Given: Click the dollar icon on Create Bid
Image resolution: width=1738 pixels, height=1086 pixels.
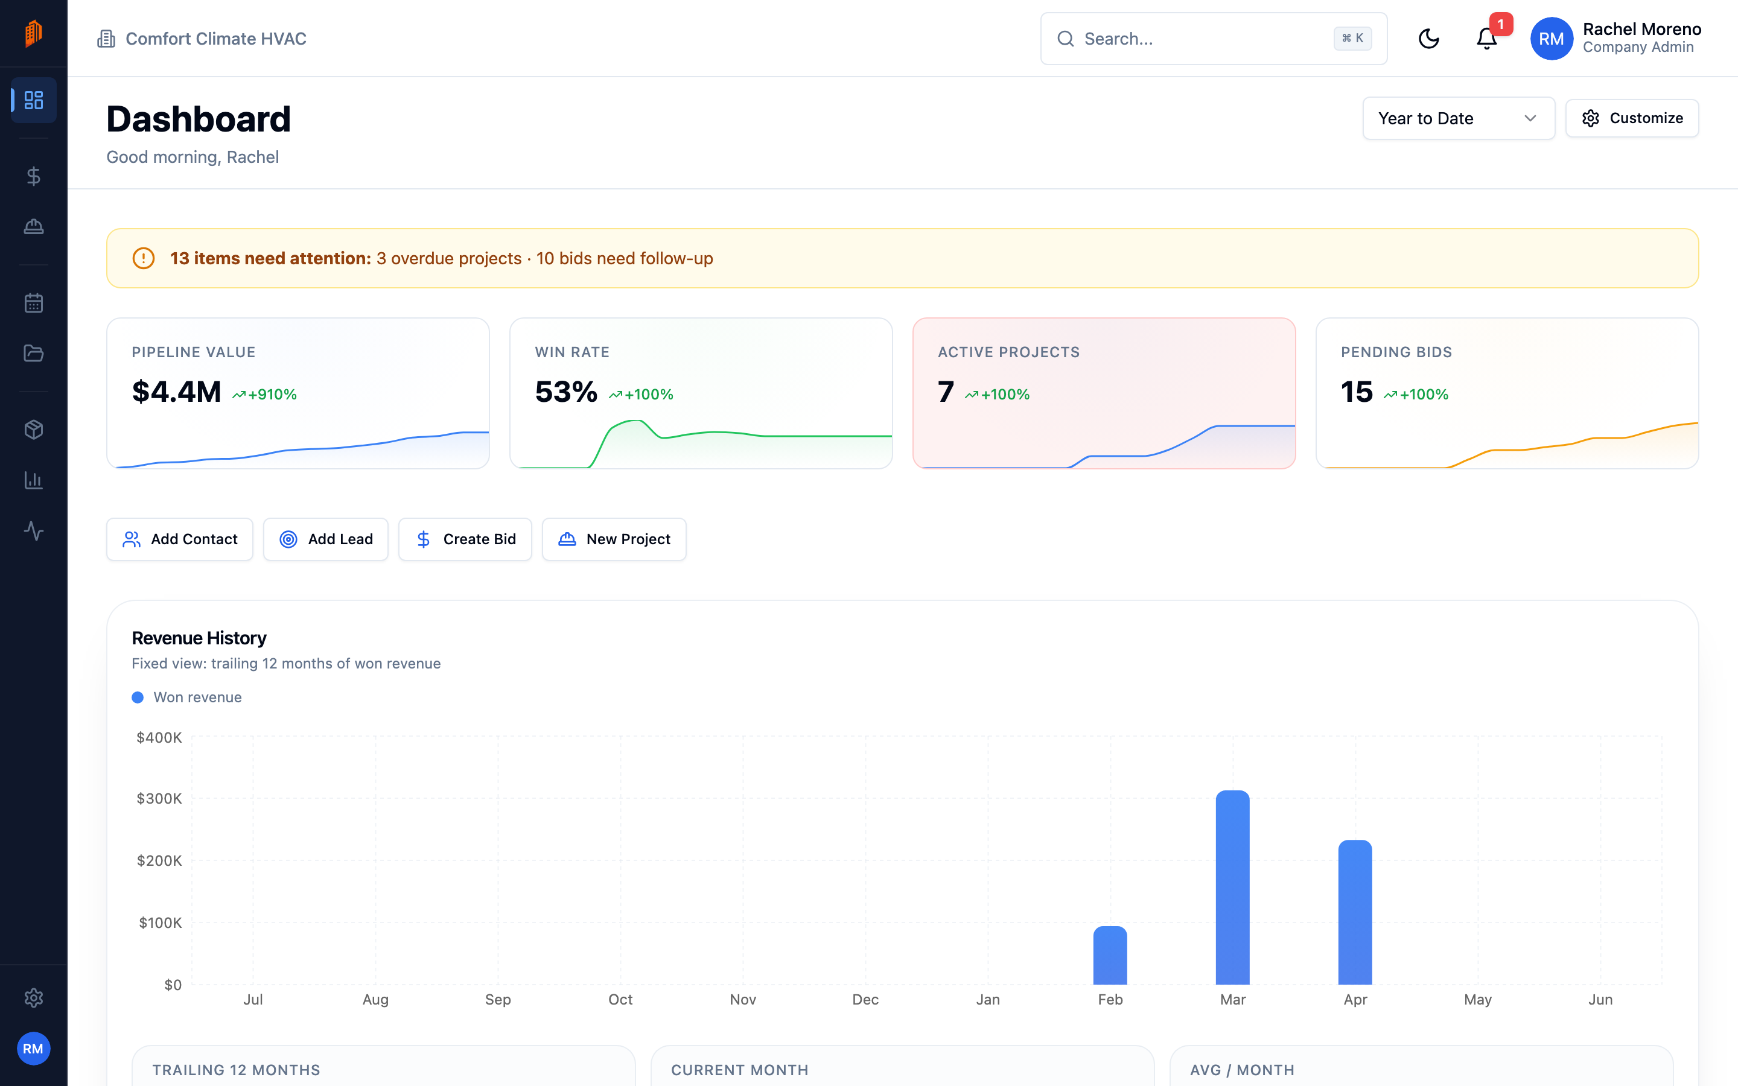Looking at the screenshot, I should (x=424, y=539).
